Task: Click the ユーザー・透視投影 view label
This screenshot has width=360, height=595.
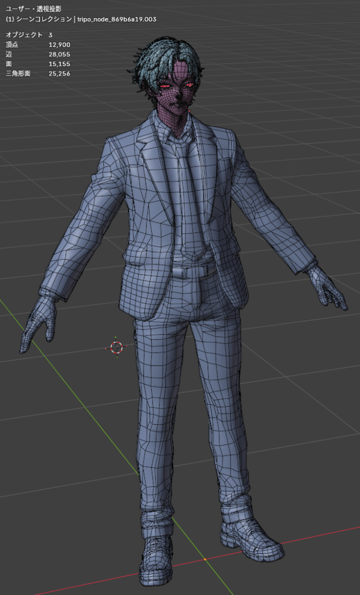Action: (x=33, y=9)
